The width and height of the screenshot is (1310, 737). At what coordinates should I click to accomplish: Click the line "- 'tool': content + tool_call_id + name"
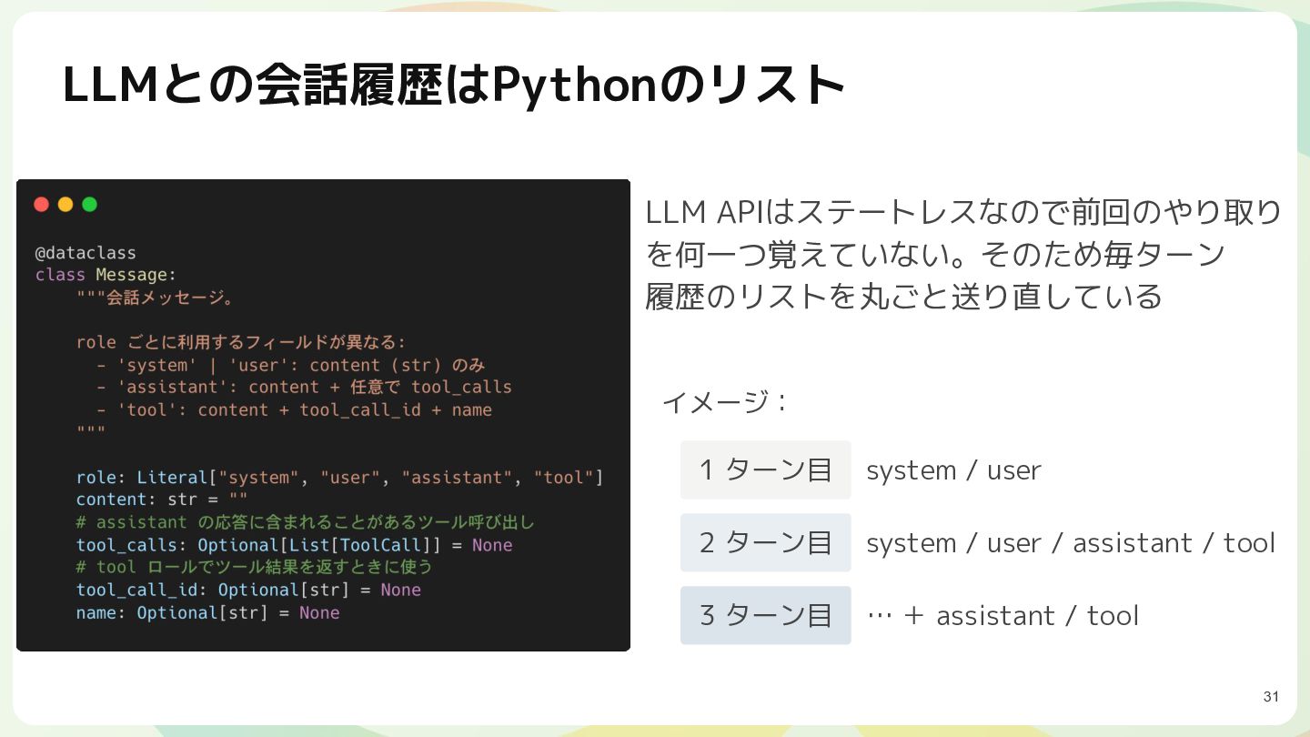pos(294,409)
